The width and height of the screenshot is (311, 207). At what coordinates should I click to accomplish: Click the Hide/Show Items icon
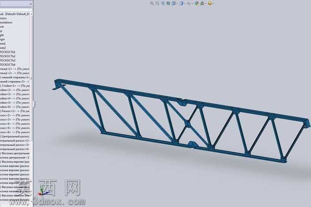pyautogui.click(x=189, y=3)
